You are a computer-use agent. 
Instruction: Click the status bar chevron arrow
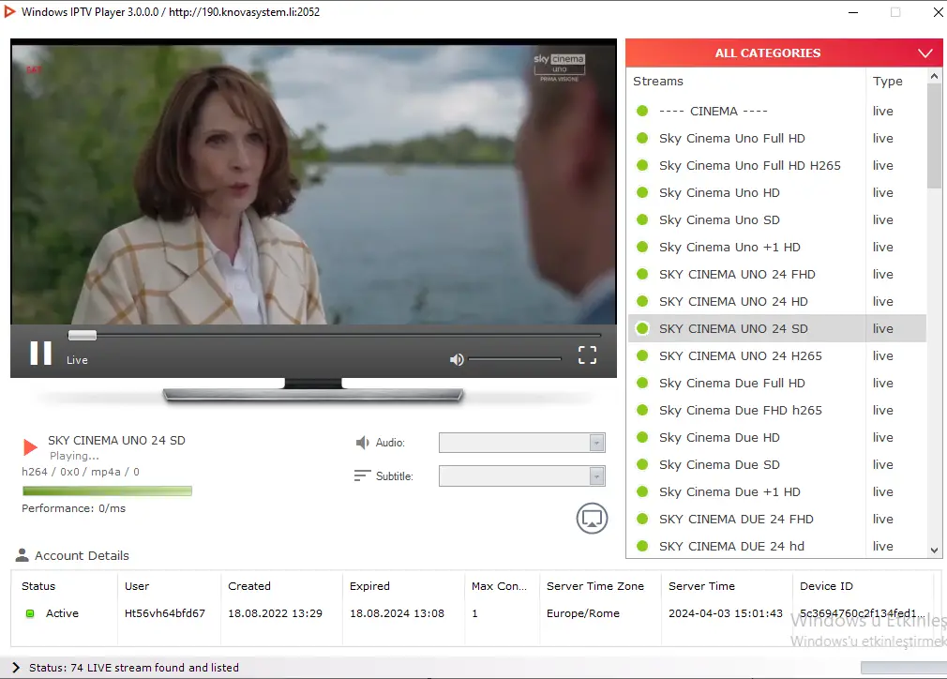pyautogui.click(x=16, y=668)
